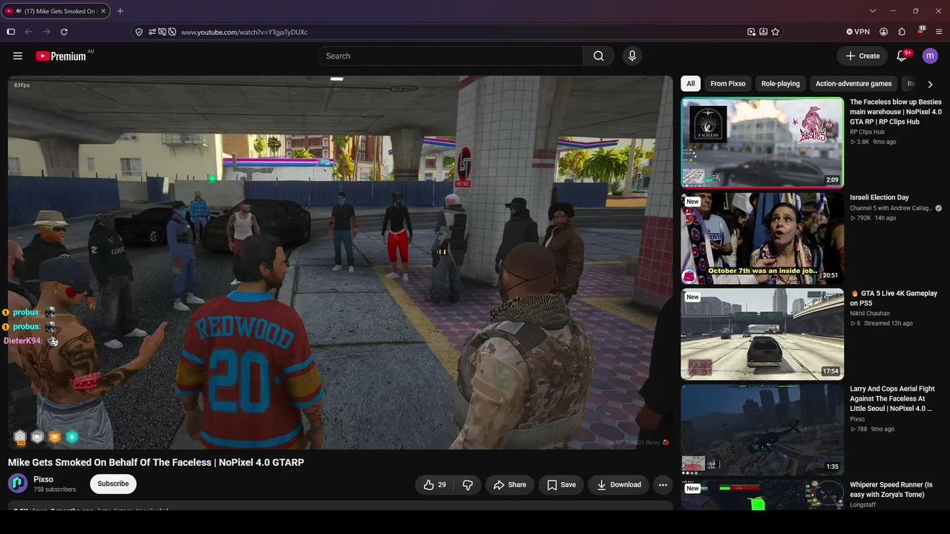Like the video with thumbs up
Screen dimensions: 950x534
point(435,485)
